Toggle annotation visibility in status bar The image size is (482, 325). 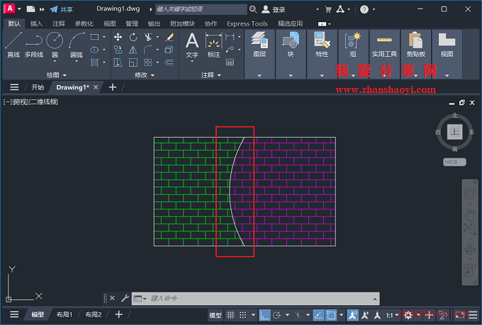(x=352, y=315)
